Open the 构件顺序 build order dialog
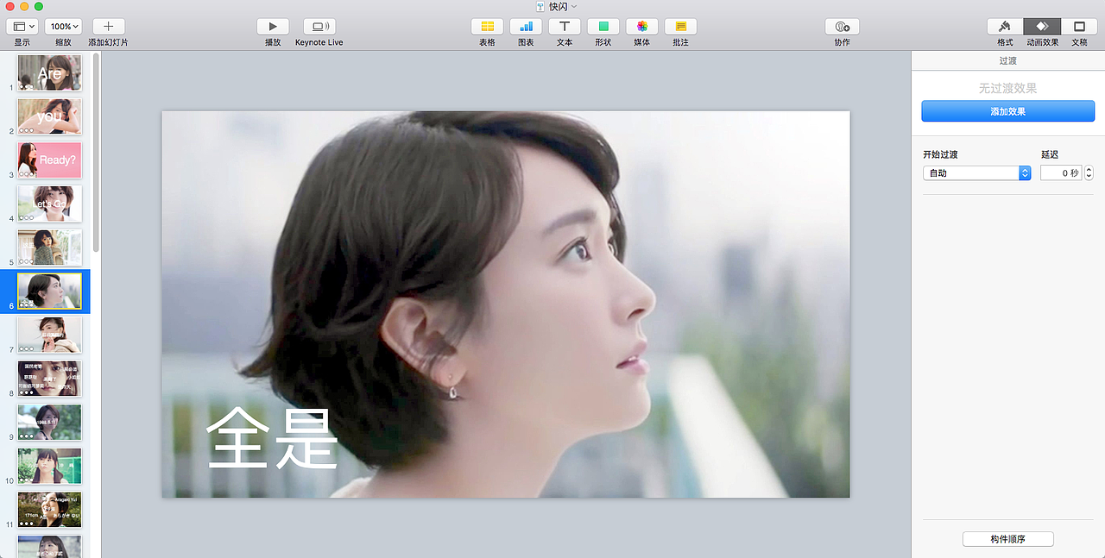 tap(1007, 538)
